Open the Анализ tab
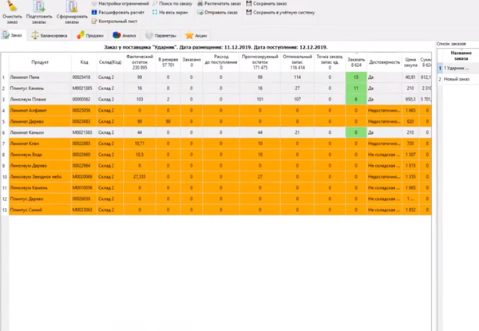479x331 pixels. point(124,35)
